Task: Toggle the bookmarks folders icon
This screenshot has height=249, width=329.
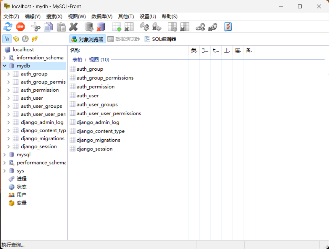Action: tap(16, 39)
